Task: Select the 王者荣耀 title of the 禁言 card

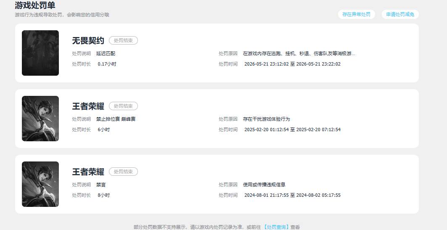Action: 88,172
